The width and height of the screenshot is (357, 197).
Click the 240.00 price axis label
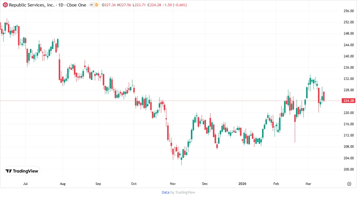(349, 56)
